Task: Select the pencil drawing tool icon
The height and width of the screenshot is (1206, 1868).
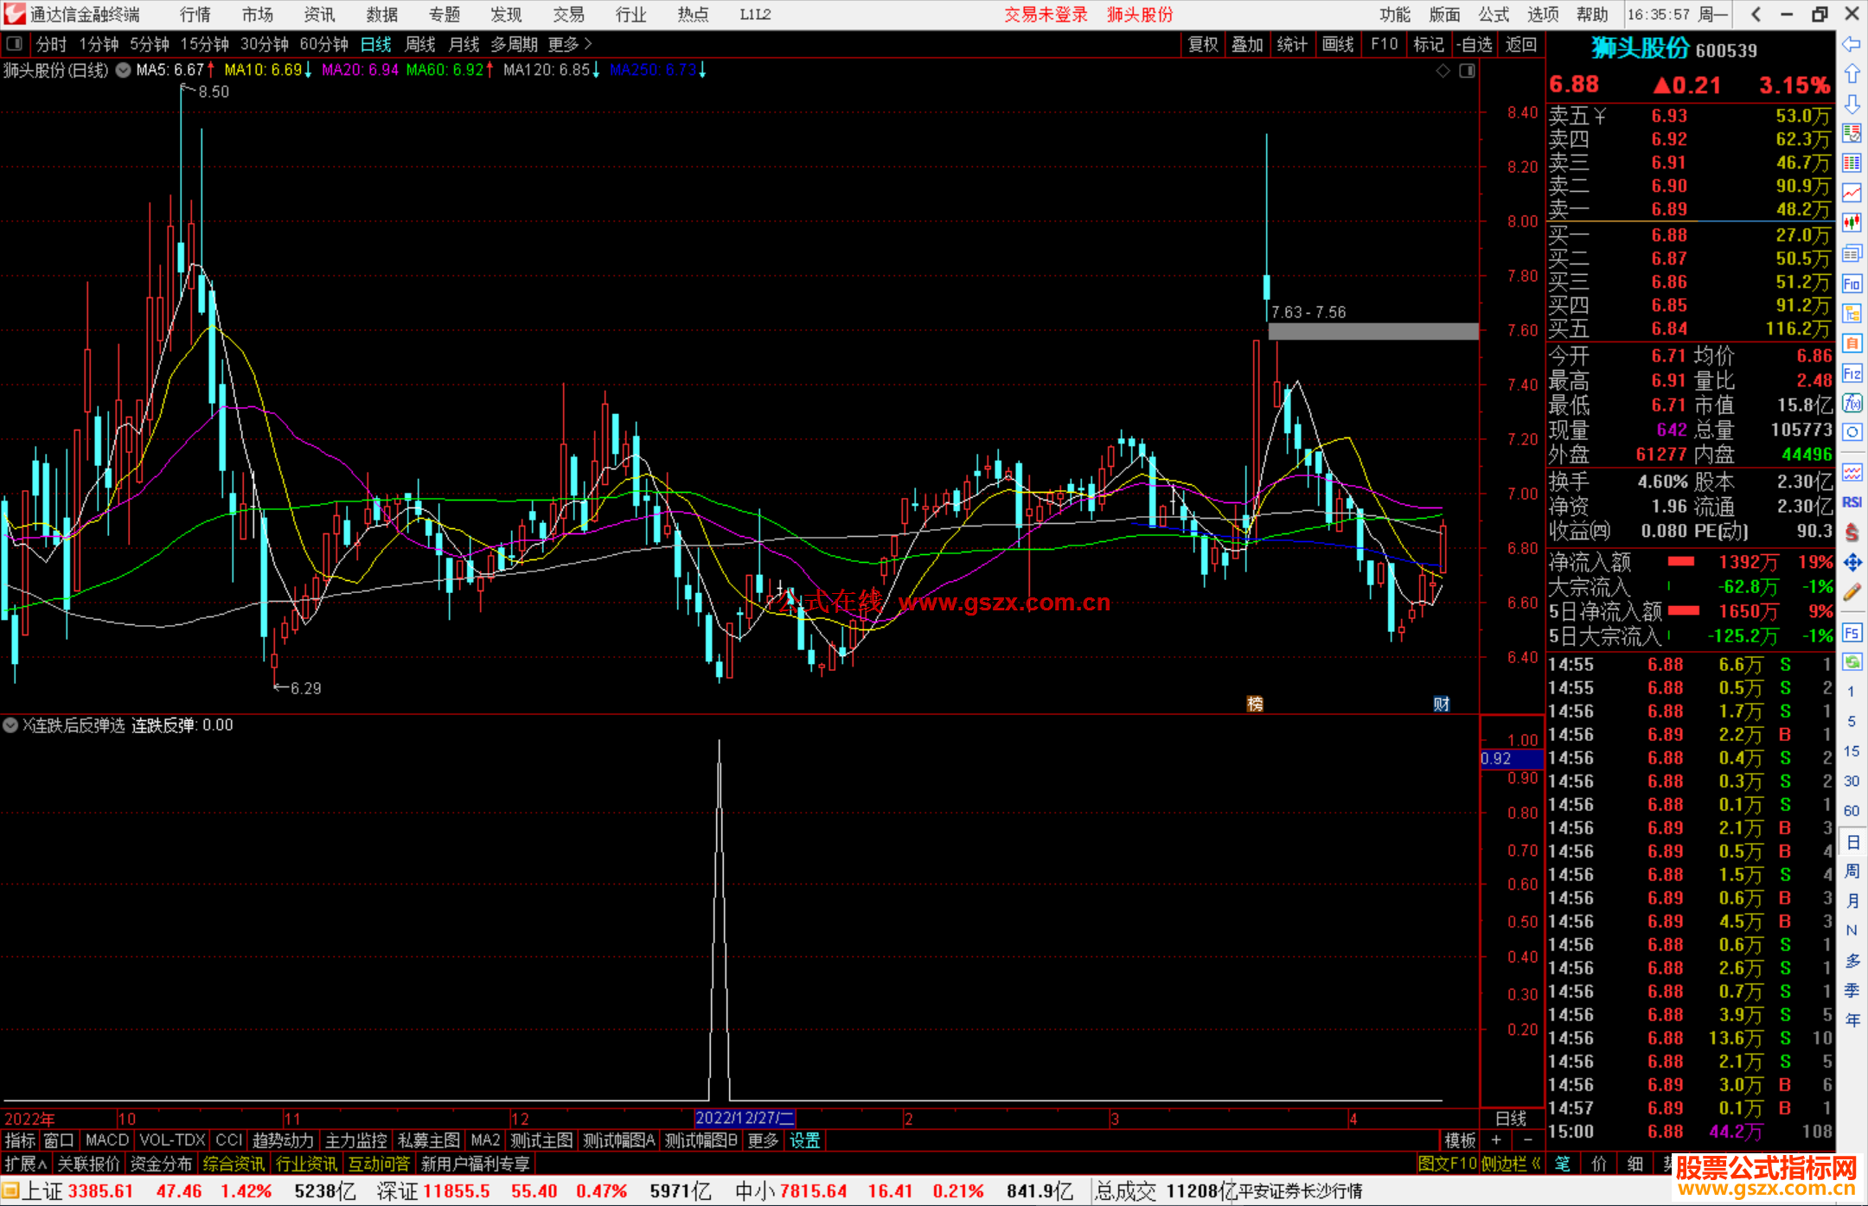Action: pos(1852,593)
